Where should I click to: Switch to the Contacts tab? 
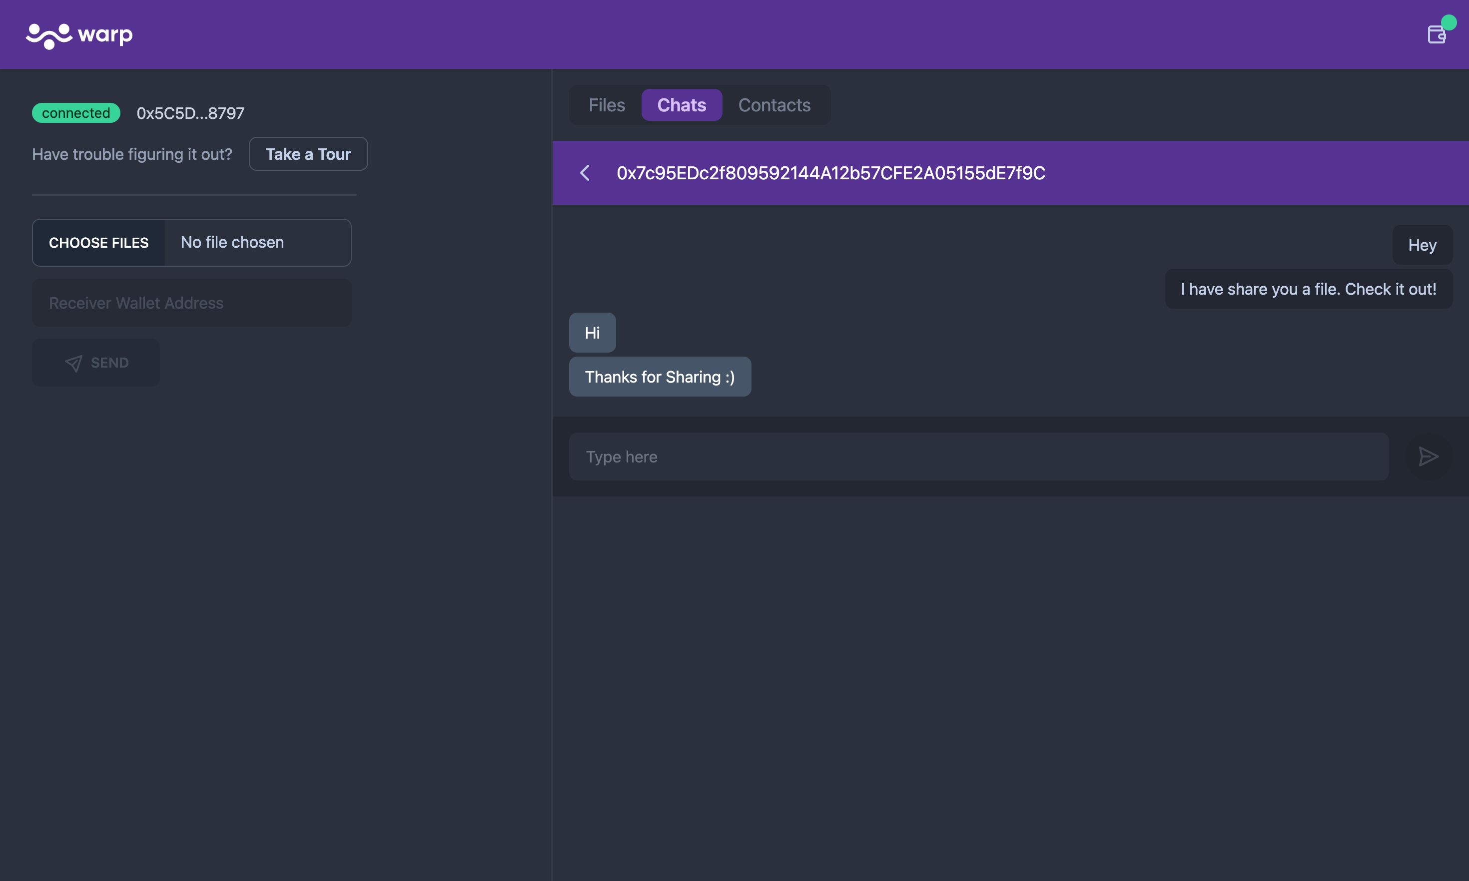click(774, 104)
